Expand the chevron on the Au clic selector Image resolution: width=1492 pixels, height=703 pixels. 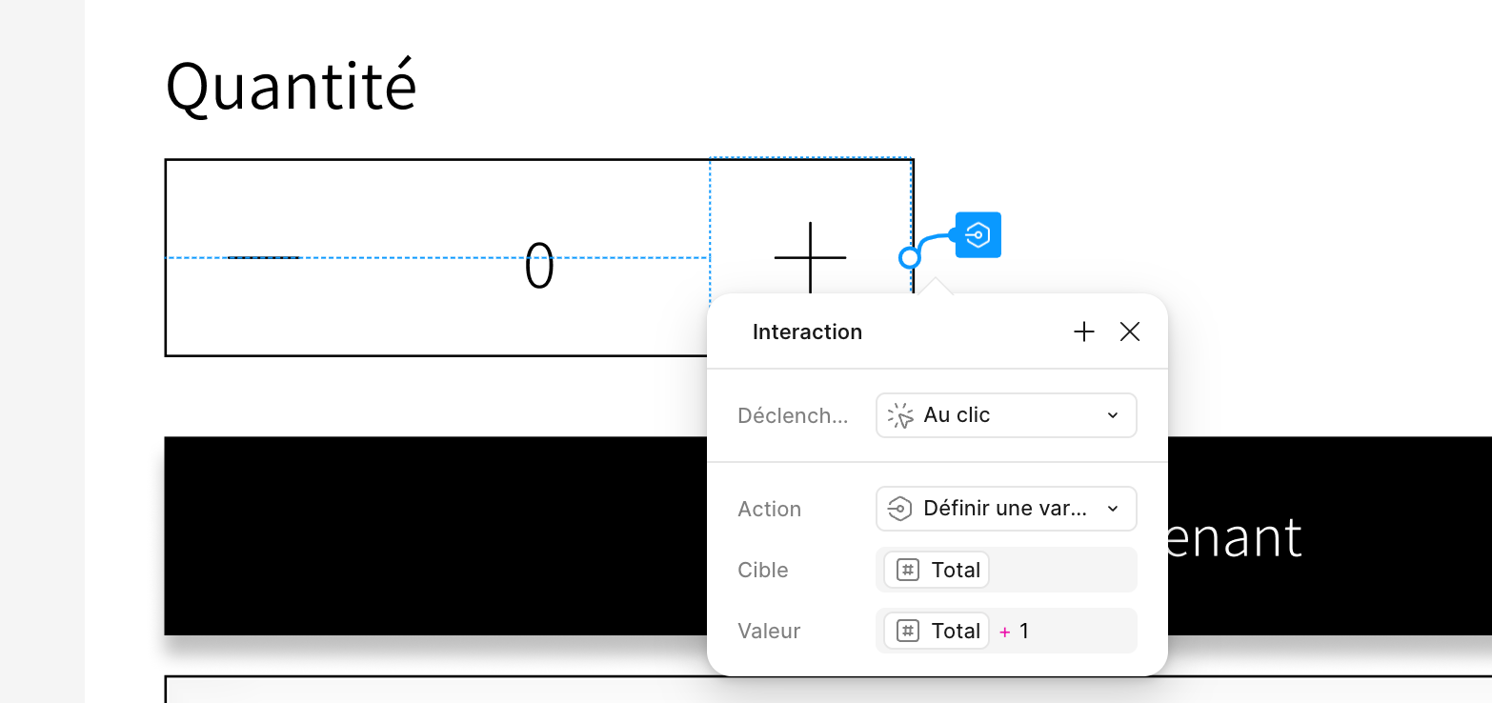[x=1111, y=414]
